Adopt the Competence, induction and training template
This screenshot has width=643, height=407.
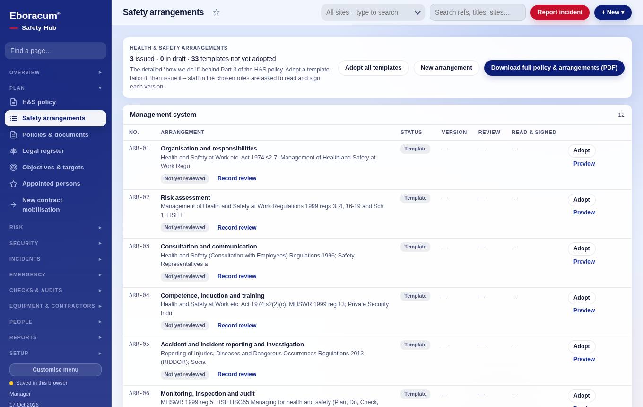click(582, 298)
